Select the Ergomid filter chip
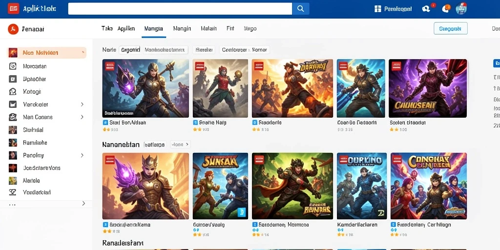This screenshot has height=250, width=500. click(x=130, y=50)
